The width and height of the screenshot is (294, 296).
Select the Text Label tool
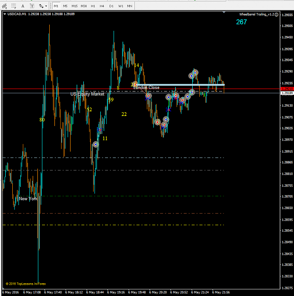coord(32,6)
